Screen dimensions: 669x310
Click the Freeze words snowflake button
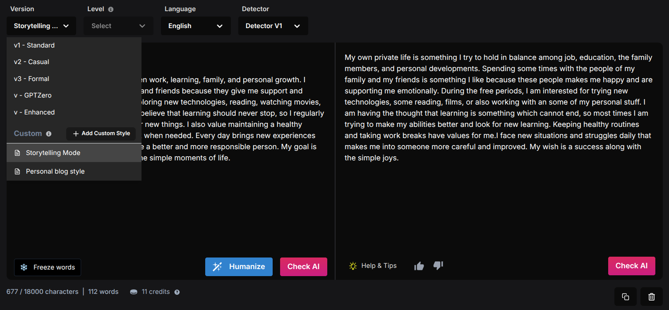point(48,267)
